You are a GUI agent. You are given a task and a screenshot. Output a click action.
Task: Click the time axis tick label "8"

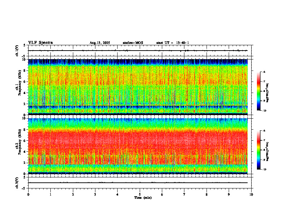207,194
